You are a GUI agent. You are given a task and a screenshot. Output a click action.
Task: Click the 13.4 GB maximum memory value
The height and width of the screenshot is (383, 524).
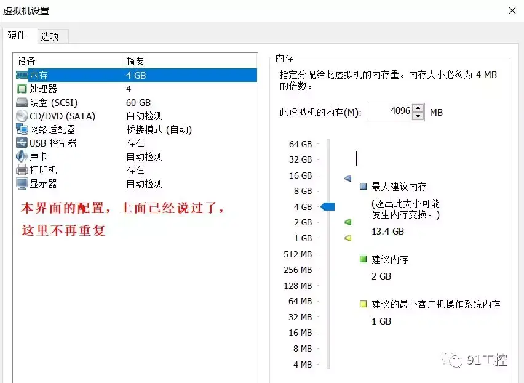pos(387,231)
